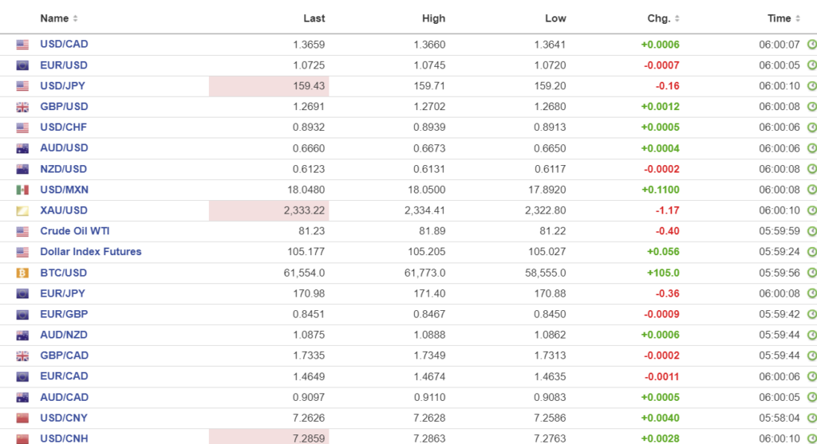Click the Mexico flag next to USD/MXN

(22, 190)
